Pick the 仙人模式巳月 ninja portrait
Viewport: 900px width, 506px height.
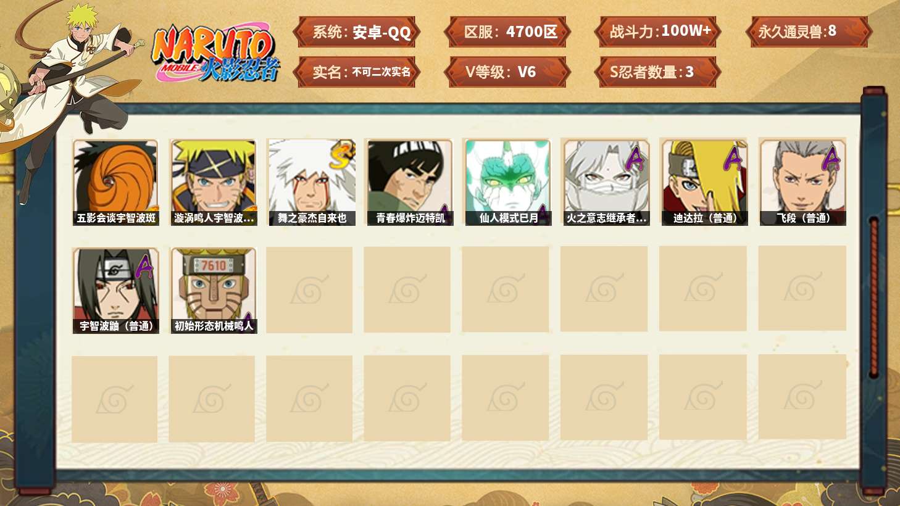point(507,182)
